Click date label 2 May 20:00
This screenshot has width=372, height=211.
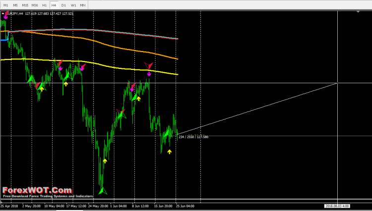point(31,206)
